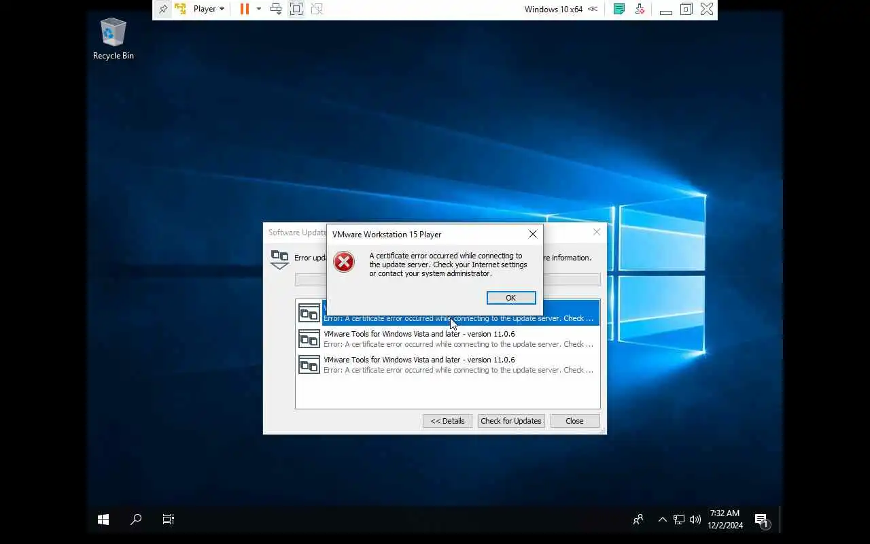Open the Action Center notifications icon
The height and width of the screenshot is (544, 870).
coord(762,520)
